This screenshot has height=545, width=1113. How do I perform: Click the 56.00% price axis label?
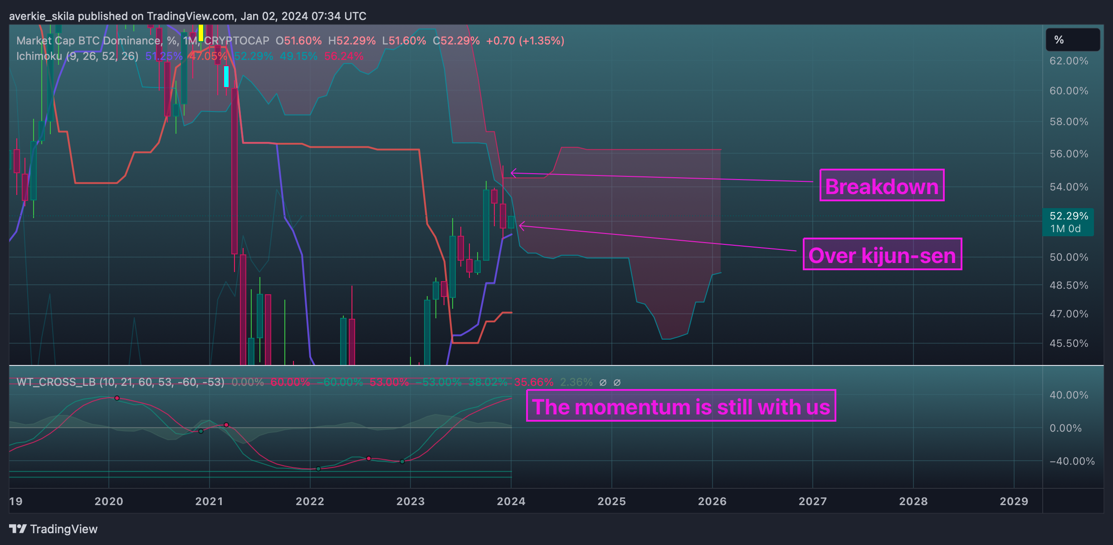pos(1069,154)
